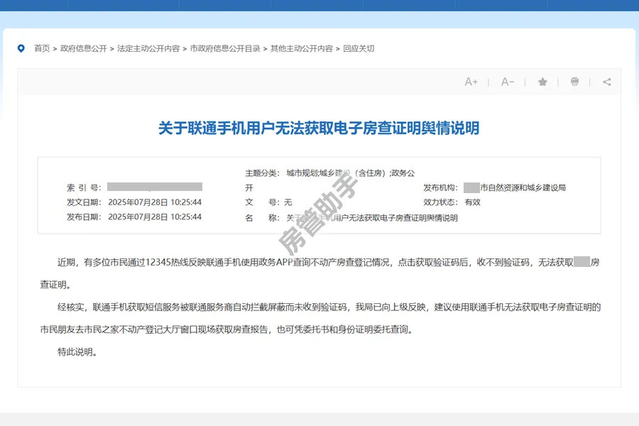Image resolution: width=639 pixels, height=426 pixels.
Task: Open the share icon options
Action: coord(606,82)
